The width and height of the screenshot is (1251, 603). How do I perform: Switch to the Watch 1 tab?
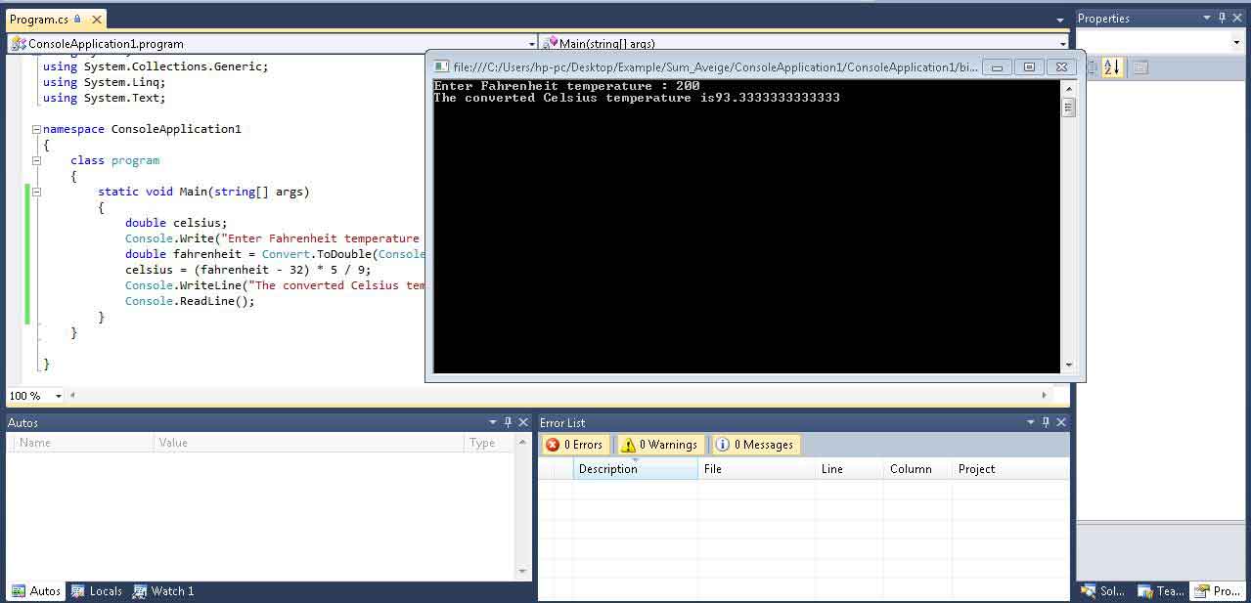(163, 591)
